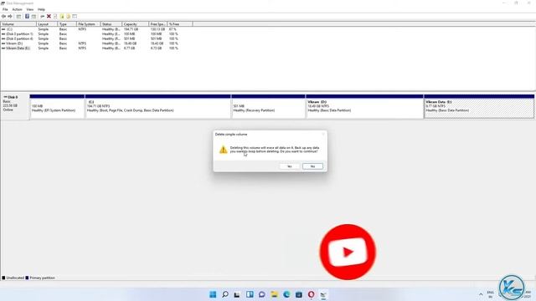Sort by the Free Space column header
Image resolution: width=536 pixels, height=301 pixels.
pos(158,24)
